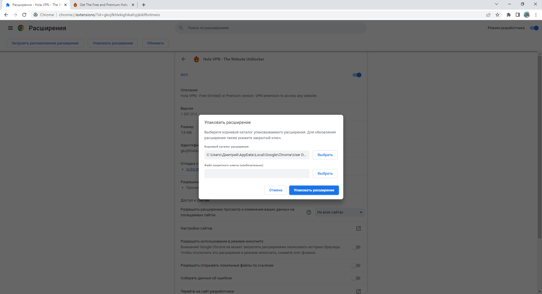Close the Get The Free and Premium Hola tab

tap(133, 5)
